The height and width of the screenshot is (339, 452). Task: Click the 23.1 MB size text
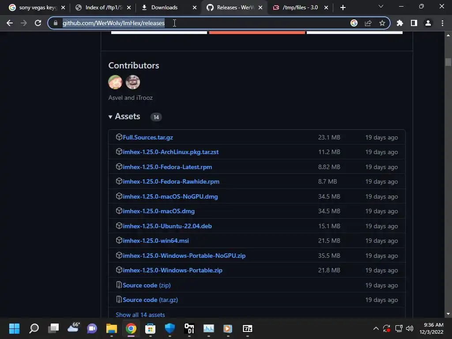tap(329, 137)
